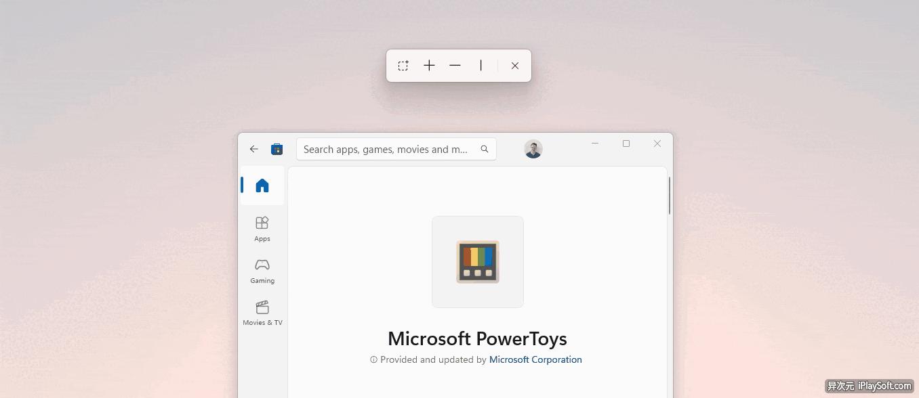Click the Microsoft Store app icon in the titlebar
The width and height of the screenshot is (919, 398).
click(x=277, y=149)
